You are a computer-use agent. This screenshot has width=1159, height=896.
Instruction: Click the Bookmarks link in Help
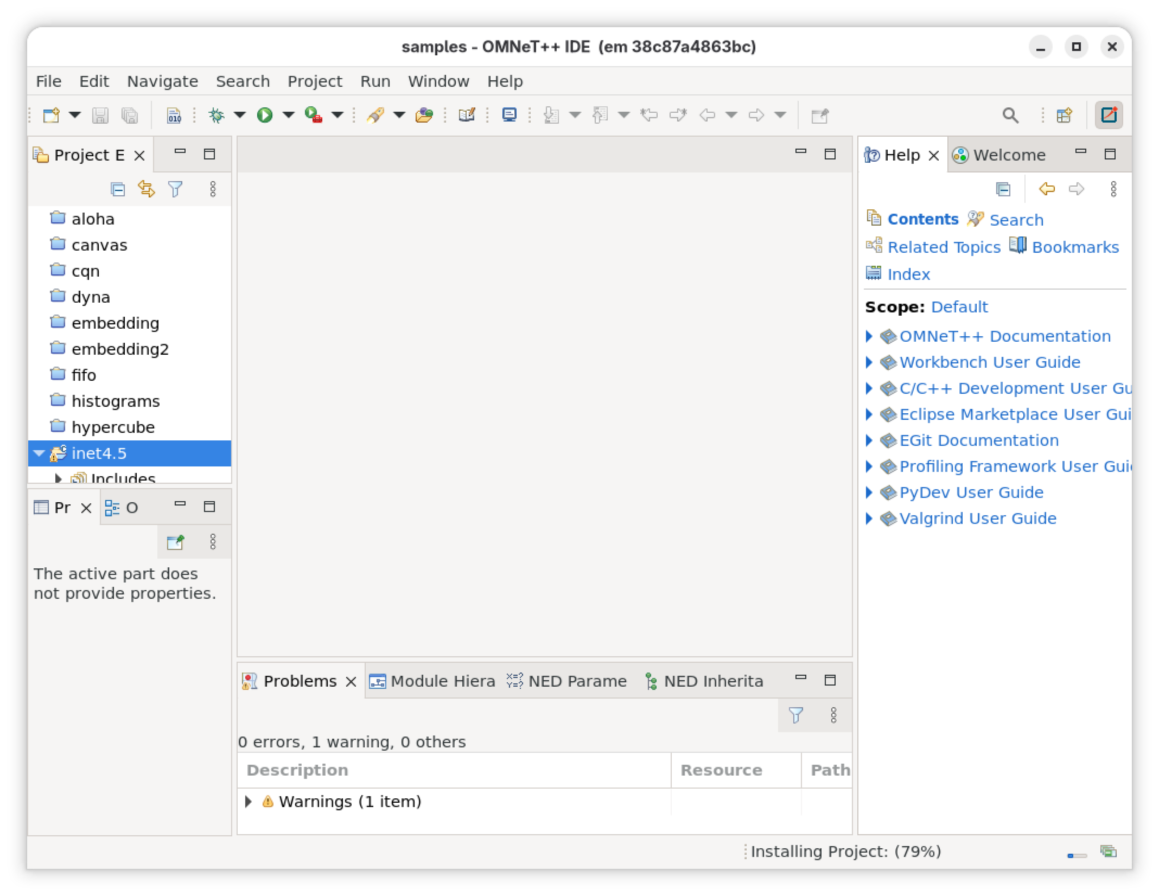[x=1075, y=247]
